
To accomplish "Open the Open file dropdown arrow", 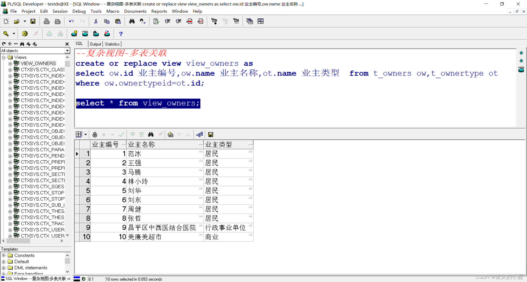I will tap(25, 21).
